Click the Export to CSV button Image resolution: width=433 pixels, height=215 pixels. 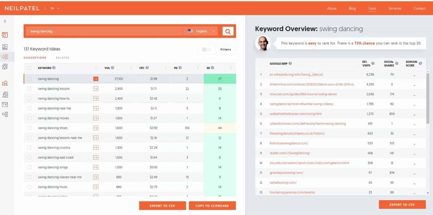pos(162,205)
